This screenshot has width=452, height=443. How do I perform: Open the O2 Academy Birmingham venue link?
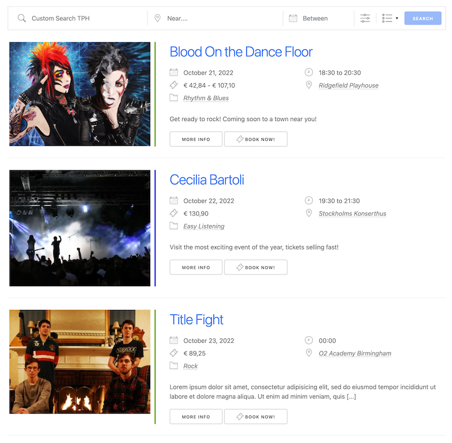click(354, 354)
